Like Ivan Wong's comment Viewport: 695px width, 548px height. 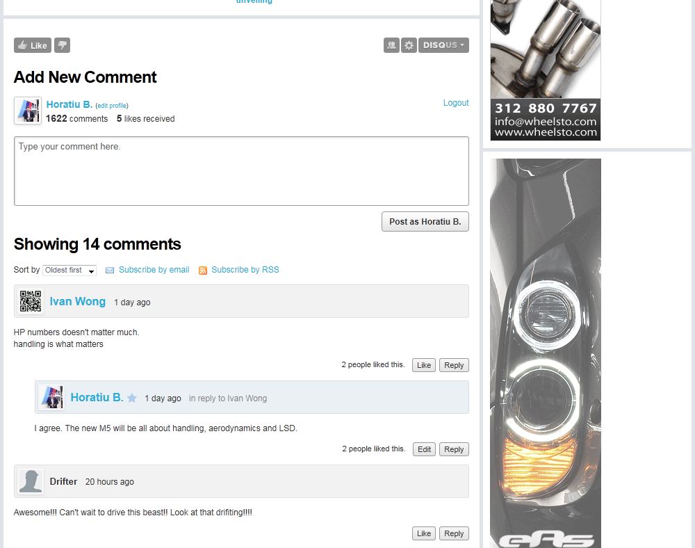(424, 365)
